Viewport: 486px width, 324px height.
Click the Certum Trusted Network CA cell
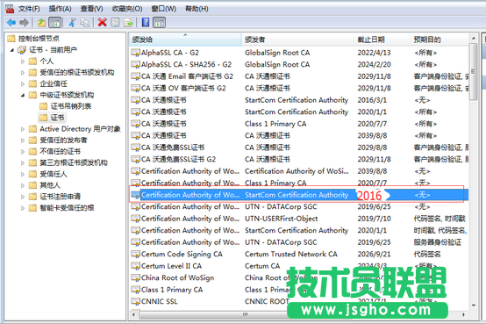pyautogui.click(x=291, y=254)
